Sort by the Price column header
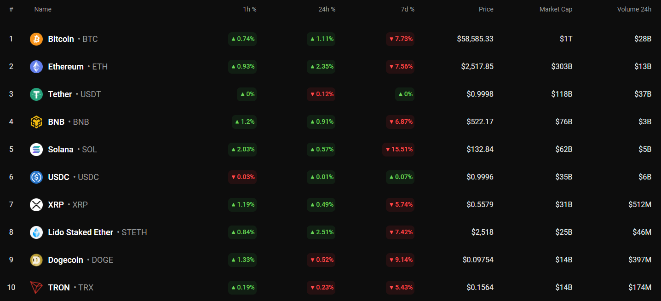This screenshot has width=661, height=301. (x=486, y=9)
